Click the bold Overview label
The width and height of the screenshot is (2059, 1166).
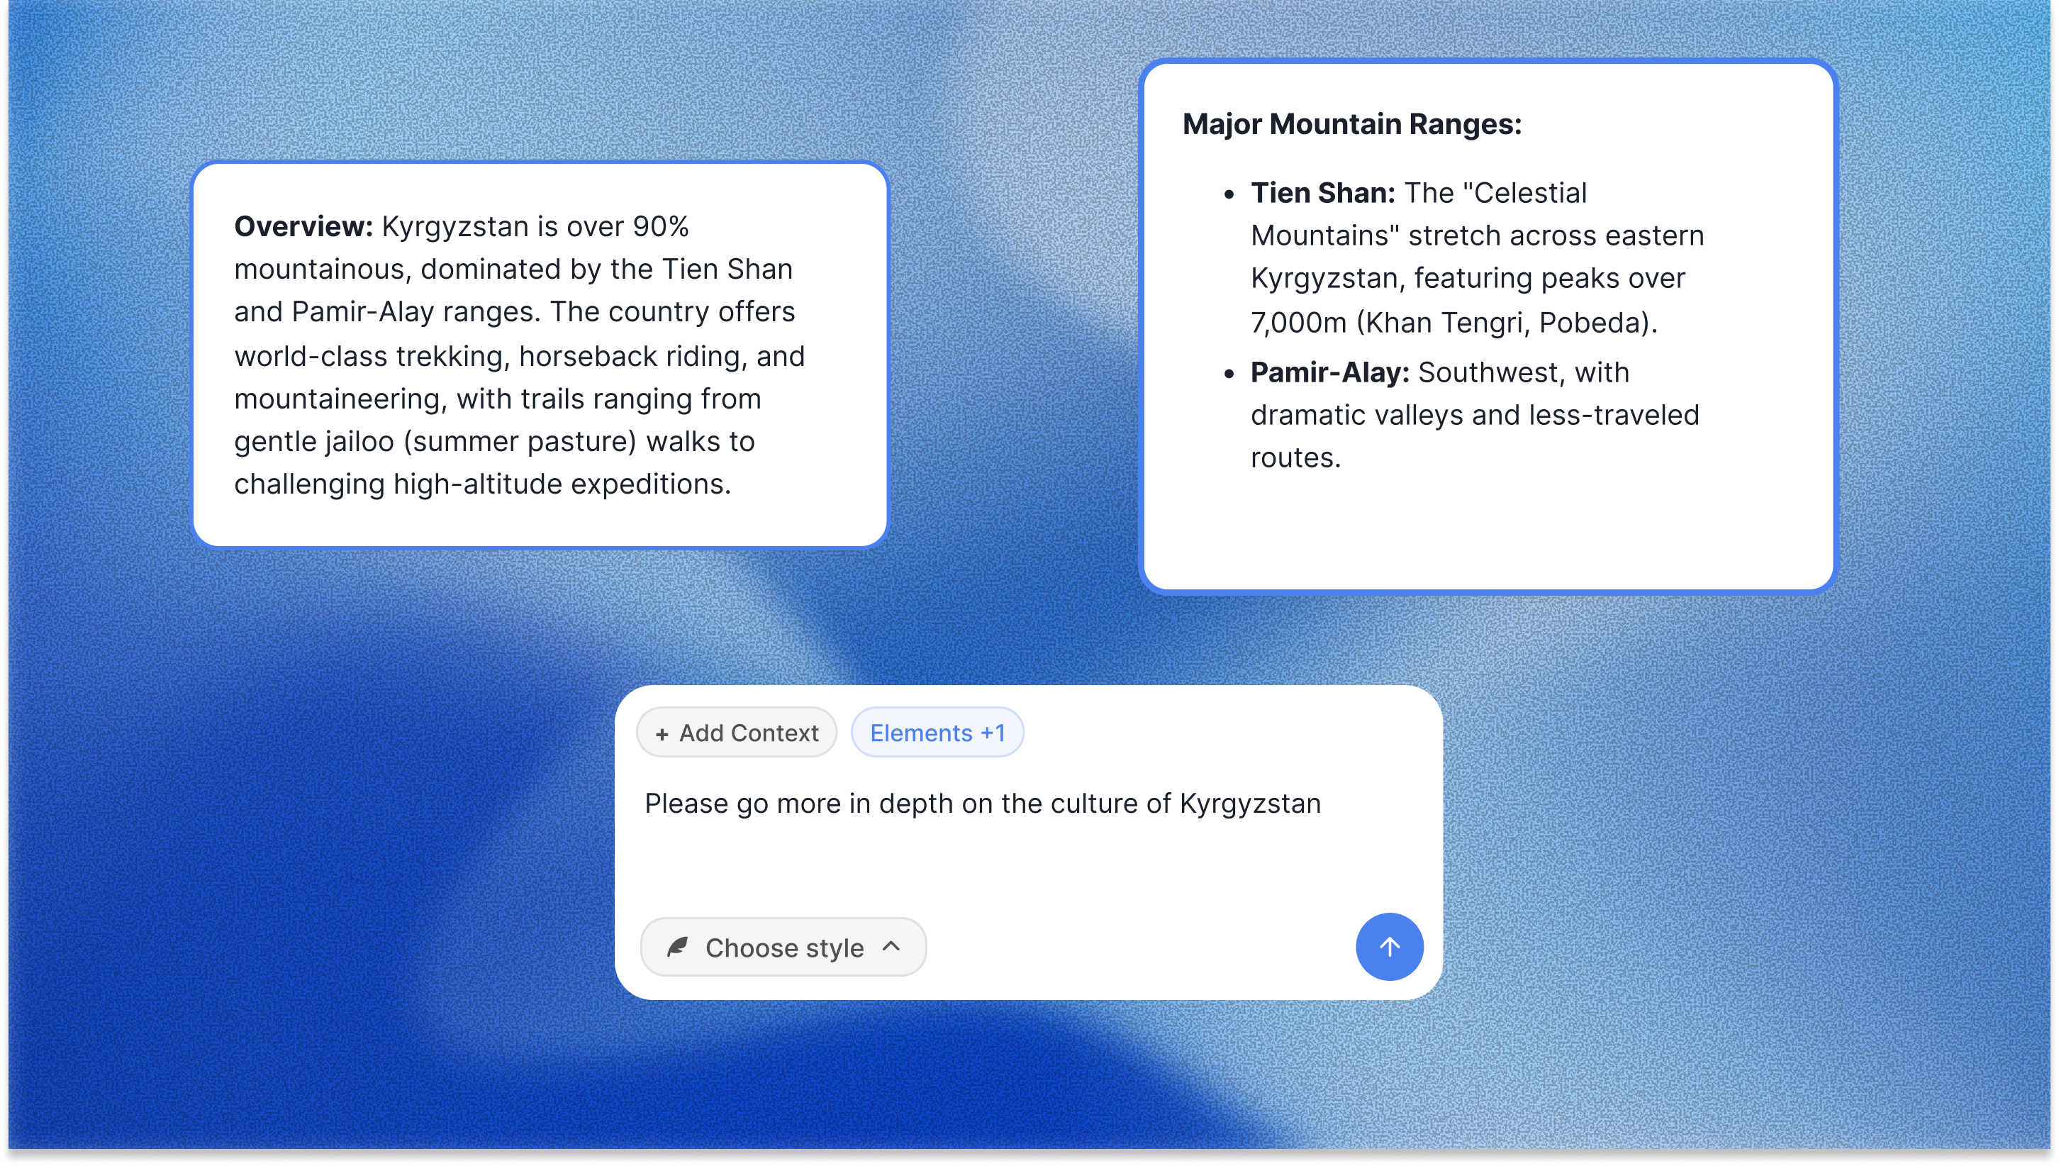[303, 227]
